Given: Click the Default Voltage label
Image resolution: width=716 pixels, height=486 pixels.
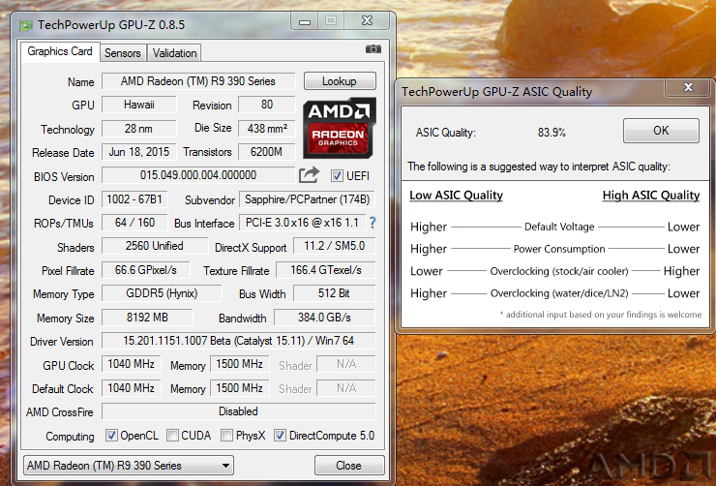Looking at the screenshot, I should (559, 227).
